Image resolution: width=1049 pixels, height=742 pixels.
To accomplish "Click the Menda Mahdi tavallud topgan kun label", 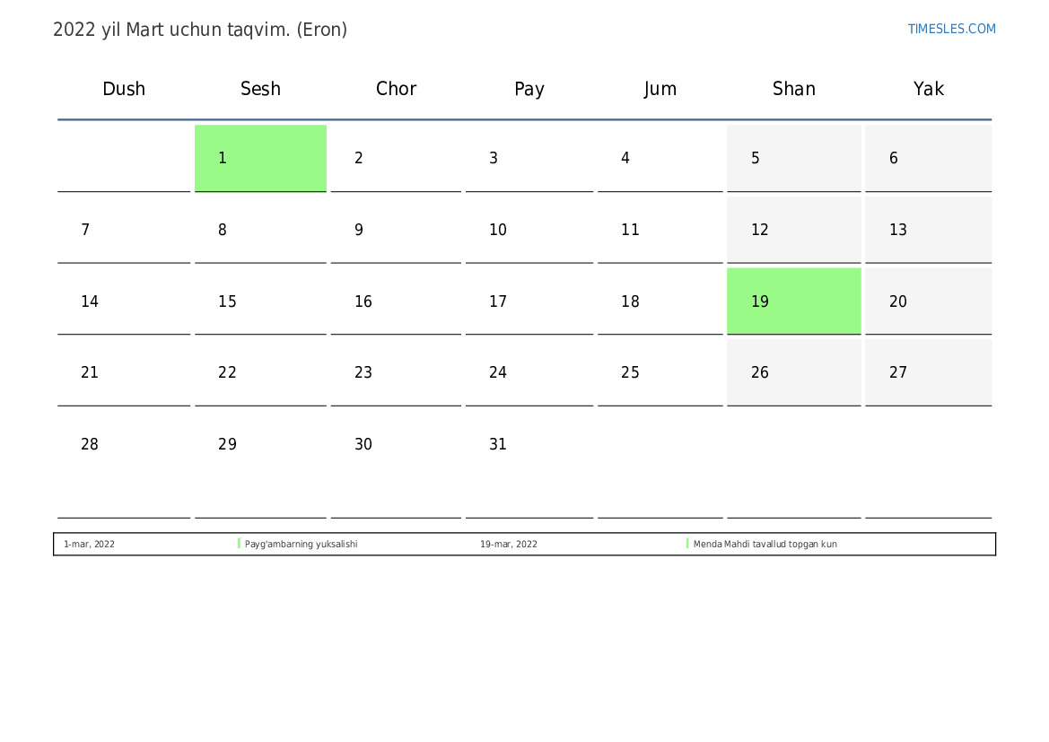I will 765,544.
